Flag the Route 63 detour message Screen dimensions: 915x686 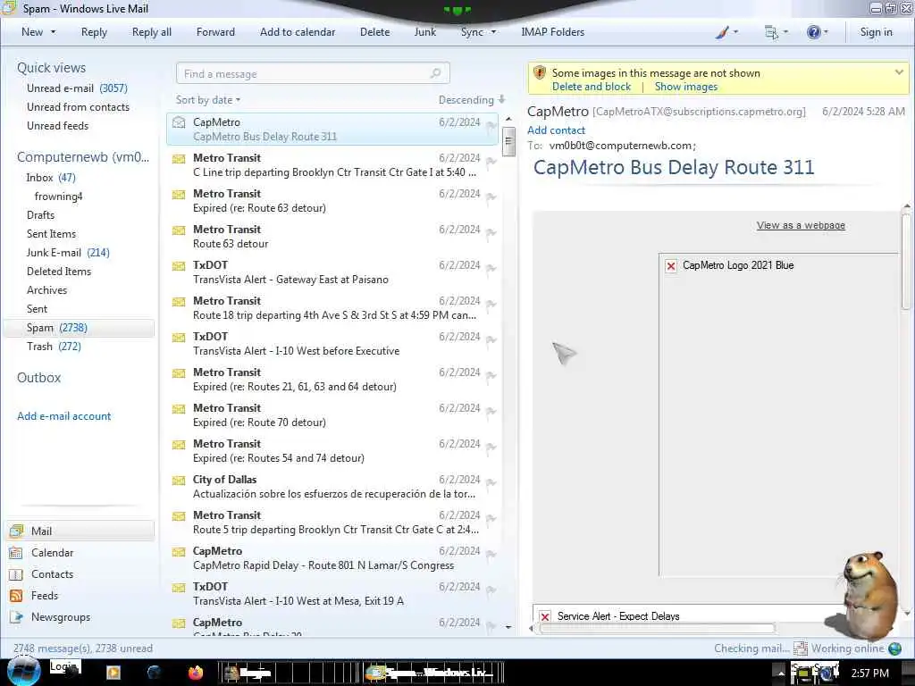491,233
